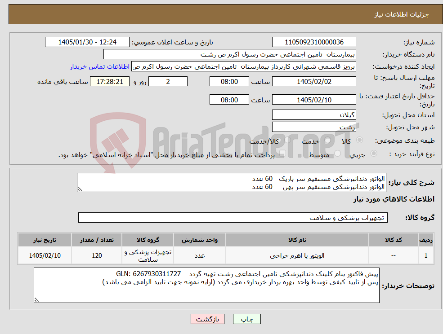The height and width of the screenshot is (334, 443).
Task: Click the resize handle of buyer notes box
Action: pos(36,300)
